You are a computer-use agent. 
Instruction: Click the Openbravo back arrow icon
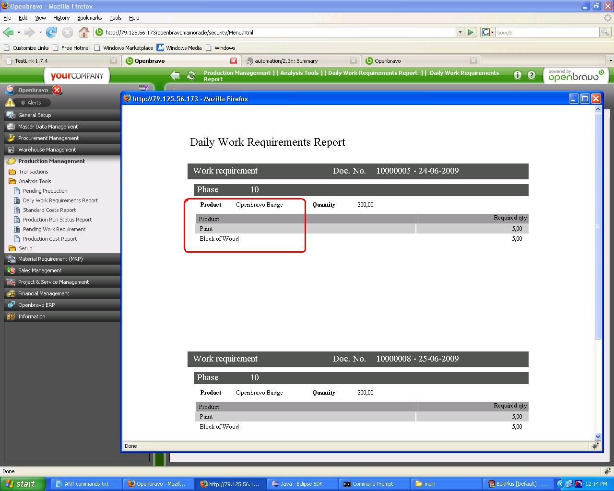click(x=175, y=75)
